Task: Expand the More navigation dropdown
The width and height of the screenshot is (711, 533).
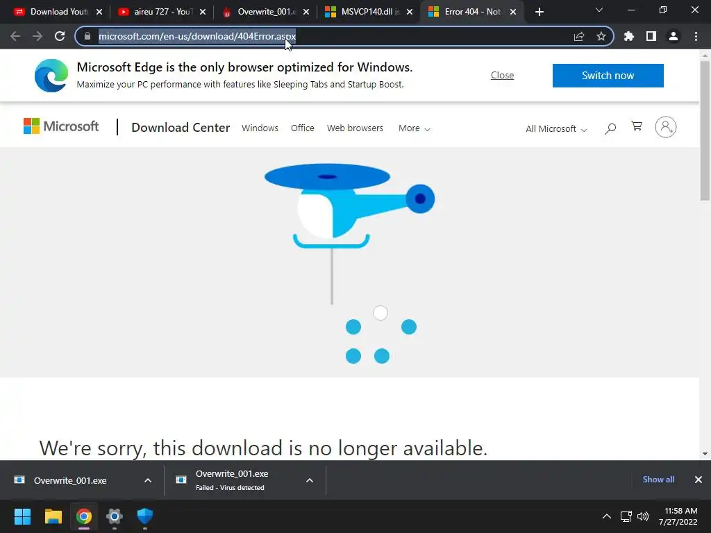Action: coord(414,128)
